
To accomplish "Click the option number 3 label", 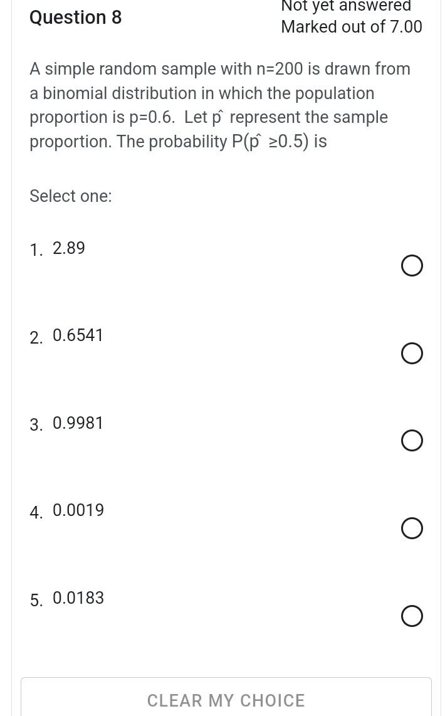I will pos(36,425).
